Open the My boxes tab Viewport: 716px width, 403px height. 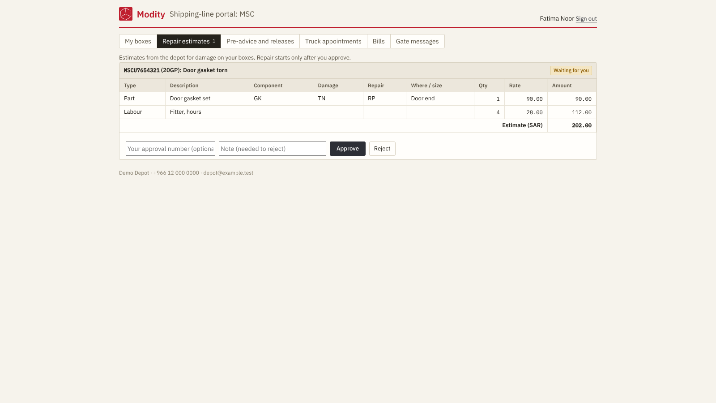(x=138, y=41)
